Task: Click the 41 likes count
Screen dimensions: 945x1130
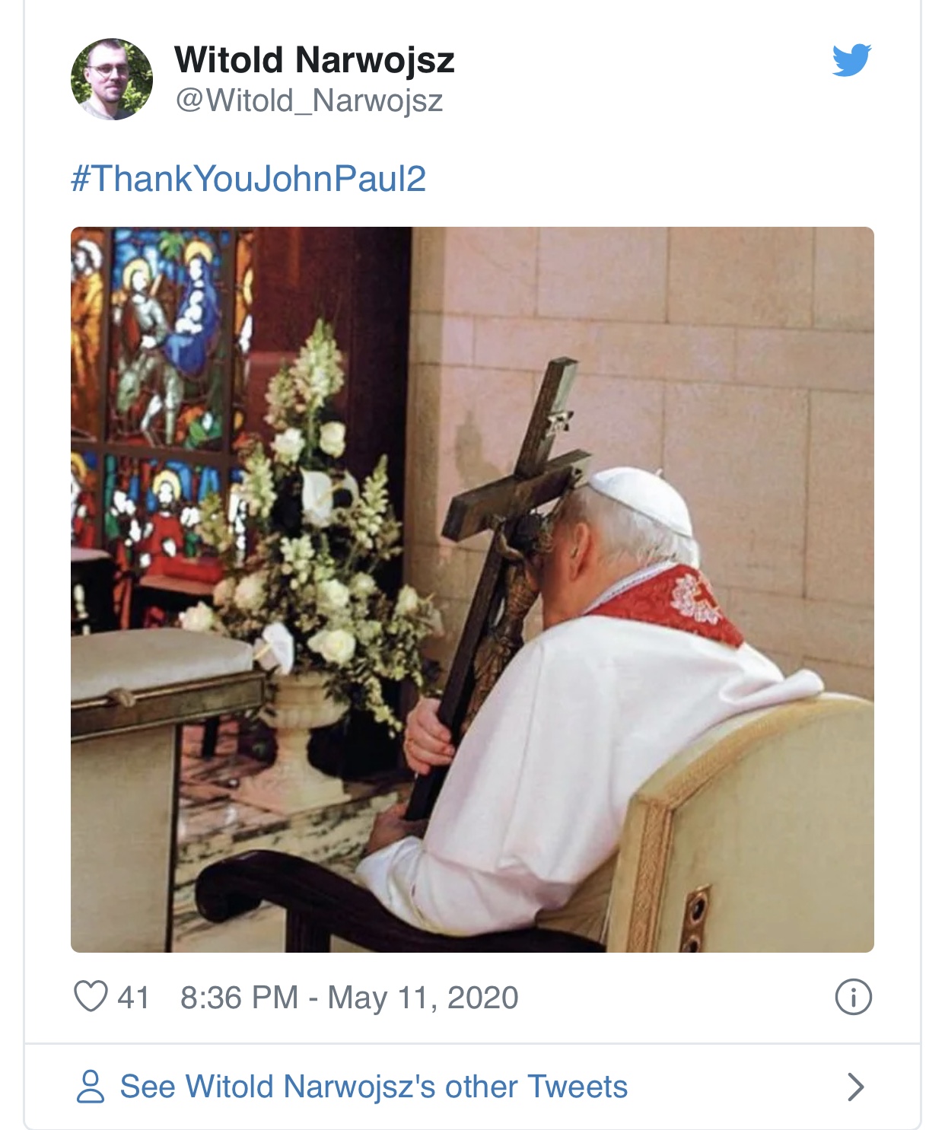Action: (x=133, y=997)
